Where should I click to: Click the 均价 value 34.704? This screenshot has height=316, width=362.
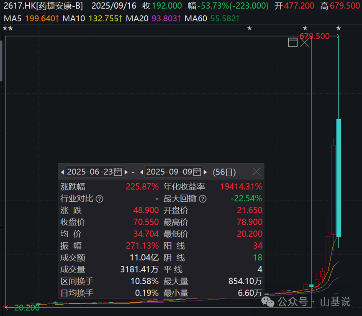pos(146,234)
